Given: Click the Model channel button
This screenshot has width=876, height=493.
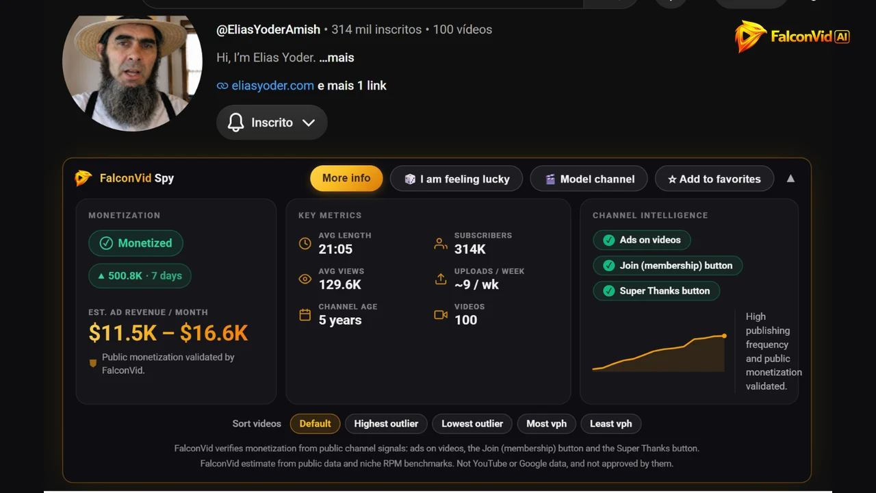Looking at the screenshot, I should click(589, 179).
